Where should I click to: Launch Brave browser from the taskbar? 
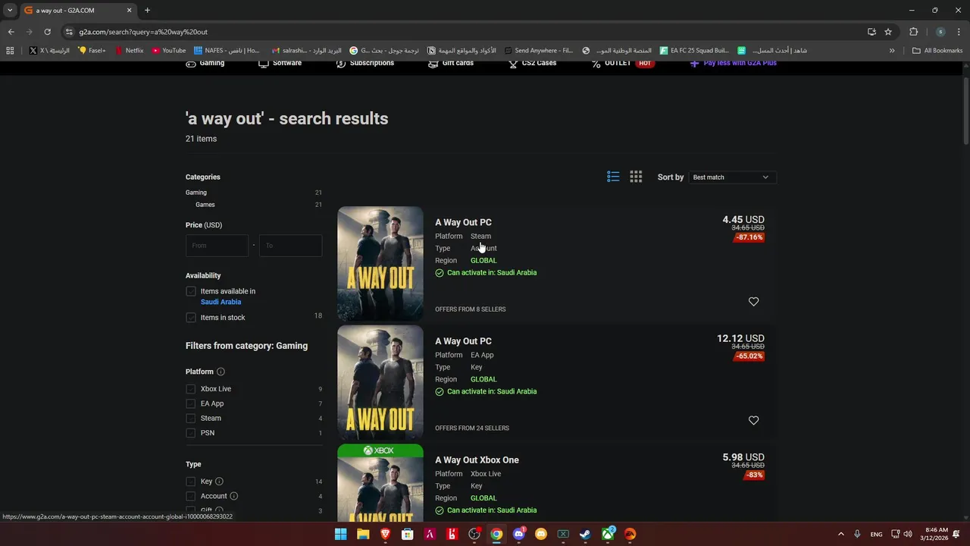[385, 534]
